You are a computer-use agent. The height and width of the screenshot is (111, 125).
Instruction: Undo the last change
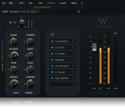pyautogui.click(x=11, y=3)
